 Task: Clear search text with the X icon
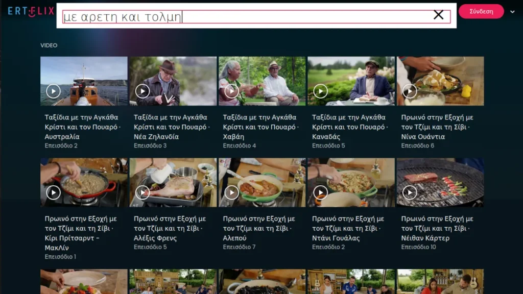[438, 15]
